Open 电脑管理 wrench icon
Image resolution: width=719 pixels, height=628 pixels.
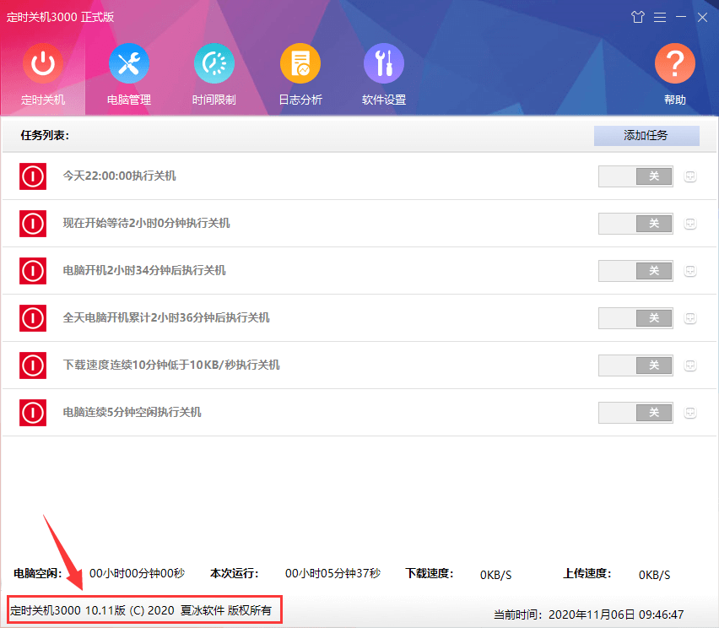(x=129, y=63)
